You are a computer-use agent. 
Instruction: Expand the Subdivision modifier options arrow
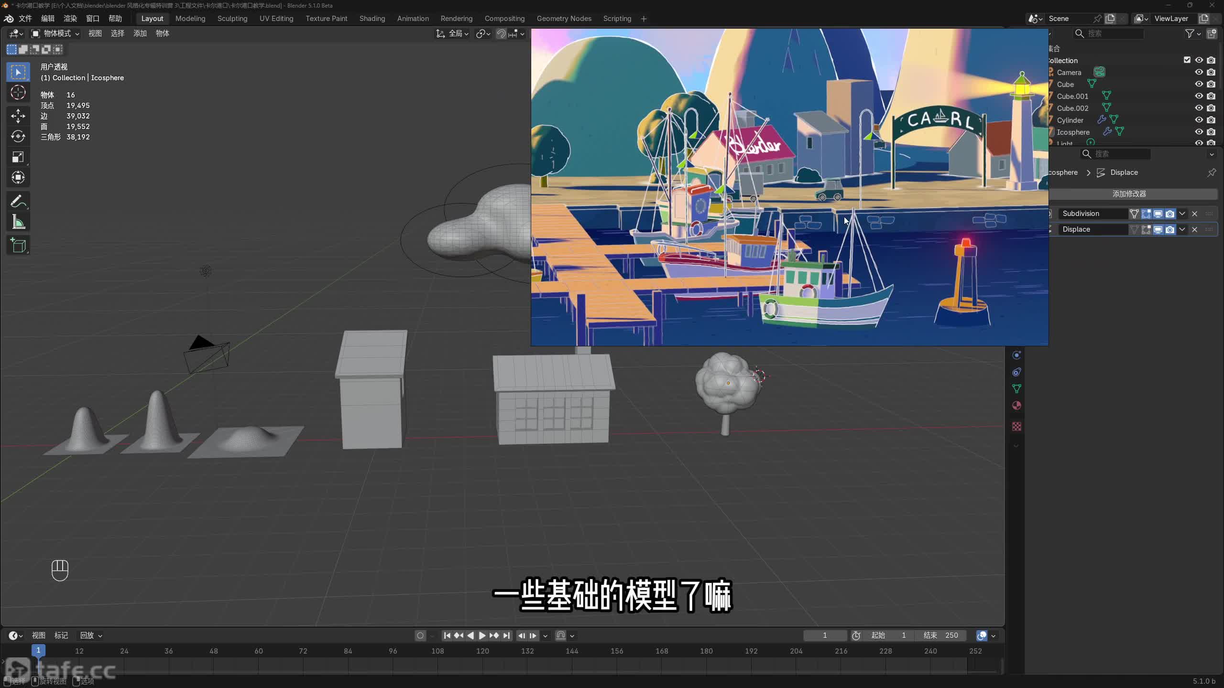1182,214
